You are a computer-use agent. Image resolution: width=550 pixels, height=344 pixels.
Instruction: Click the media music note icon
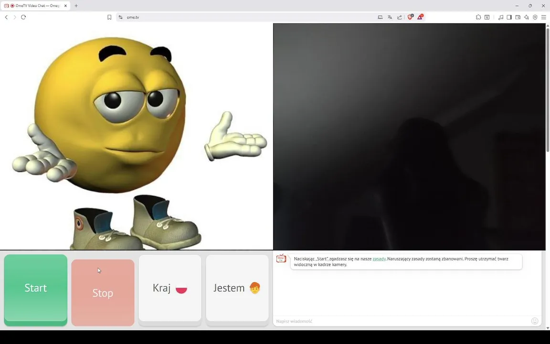tap(500, 17)
